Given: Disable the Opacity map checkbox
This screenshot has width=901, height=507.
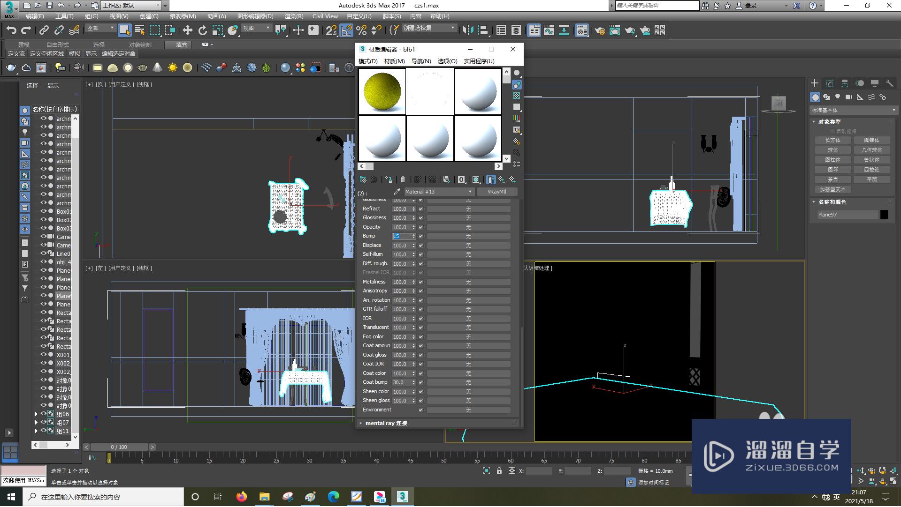Looking at the screenshot, I should point(421,227).
